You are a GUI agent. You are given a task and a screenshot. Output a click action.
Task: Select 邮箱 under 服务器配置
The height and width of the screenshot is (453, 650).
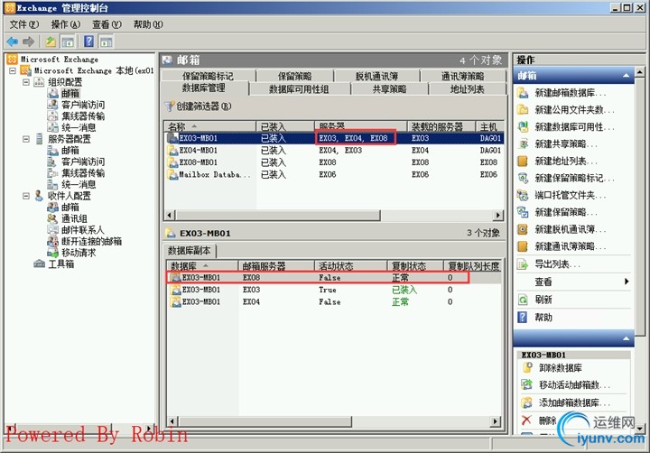coord(70,151)
